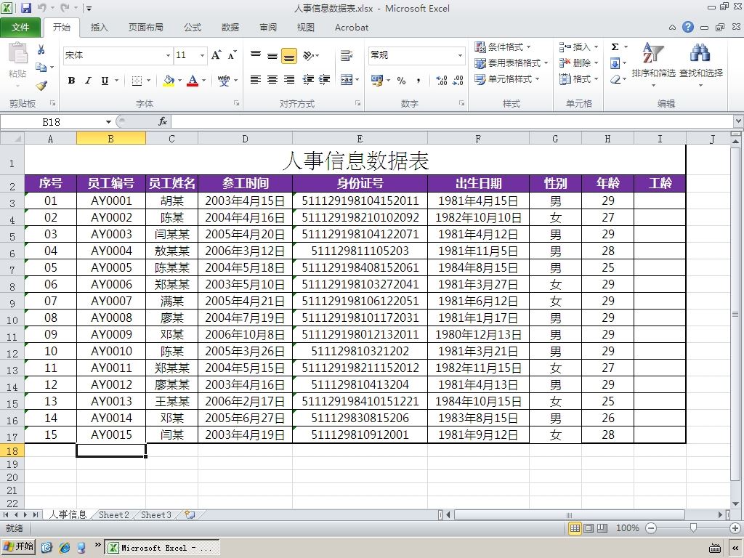
Task: Open the font name dropdown (宋体)
Action: [x=168, y=55]
